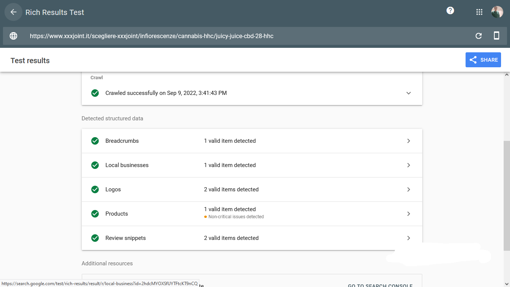
Task: Switch to smartphone user agent icon
Action: click(x=496, y=36)
